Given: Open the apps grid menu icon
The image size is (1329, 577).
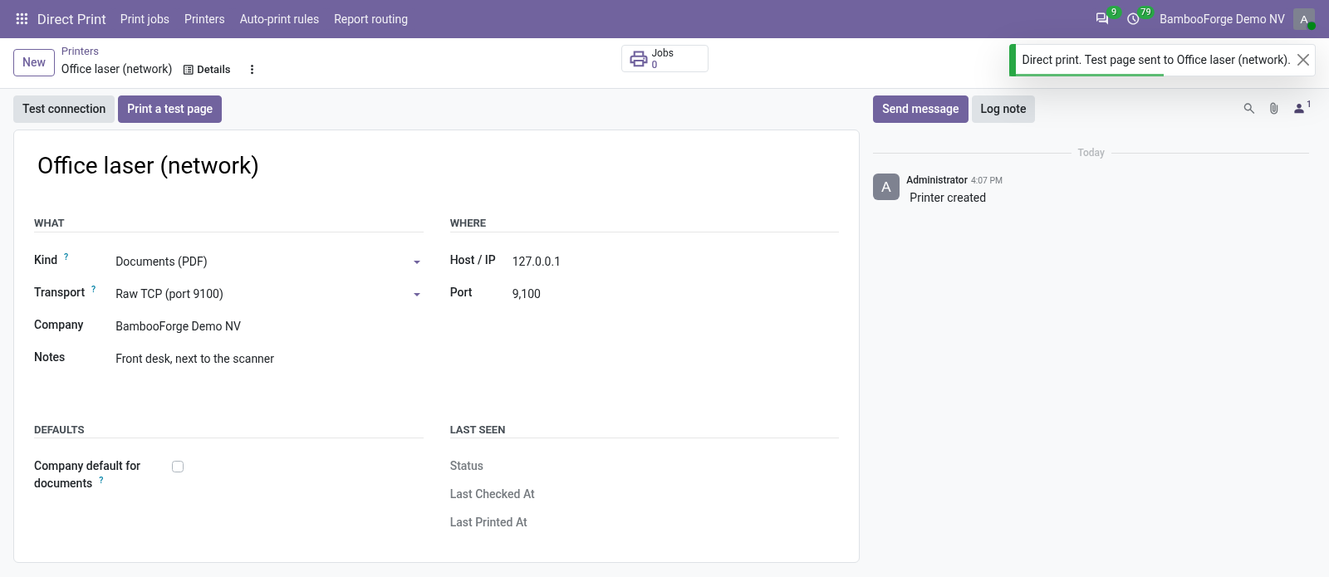Looking at the screenshot, I should tap(22, 19).
